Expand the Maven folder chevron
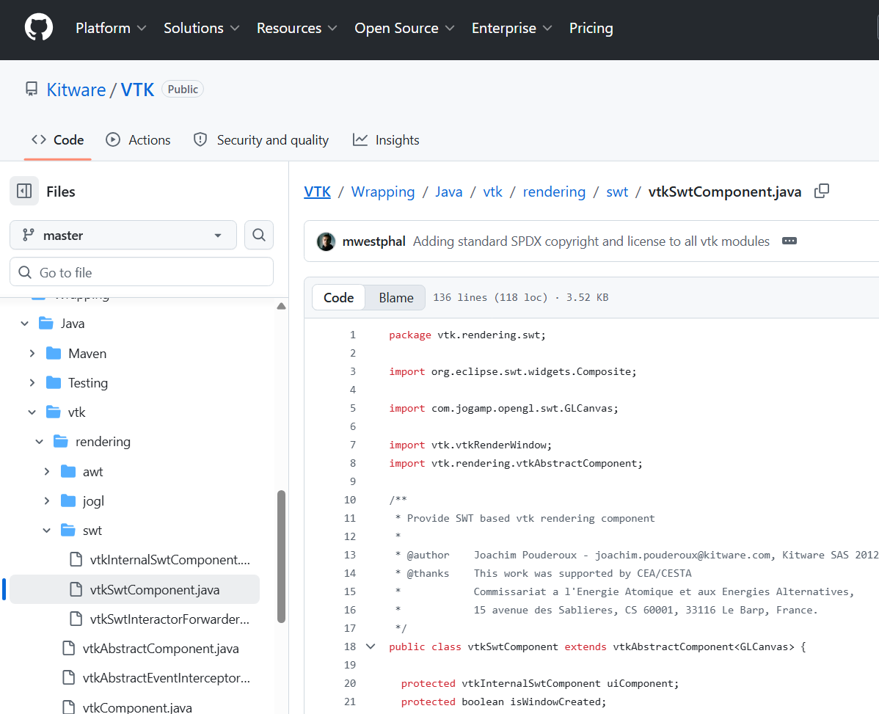This screenshot has height=714, width=879. [x=32, y=354]
